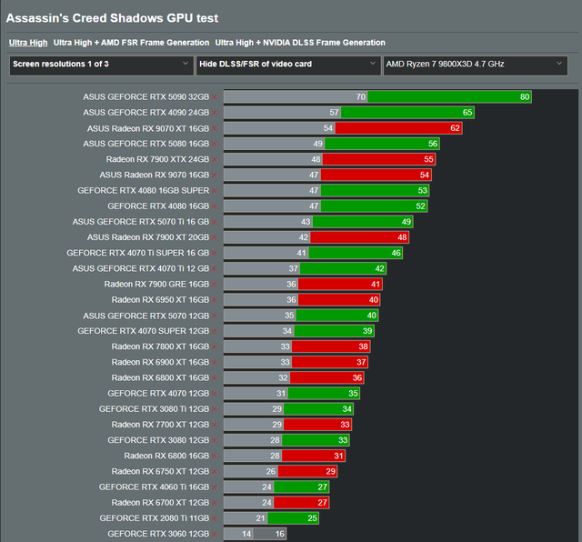
Task: Remove Radeon RX 6900 XT 16GB via X icon
Action: [x=215, y=362]
